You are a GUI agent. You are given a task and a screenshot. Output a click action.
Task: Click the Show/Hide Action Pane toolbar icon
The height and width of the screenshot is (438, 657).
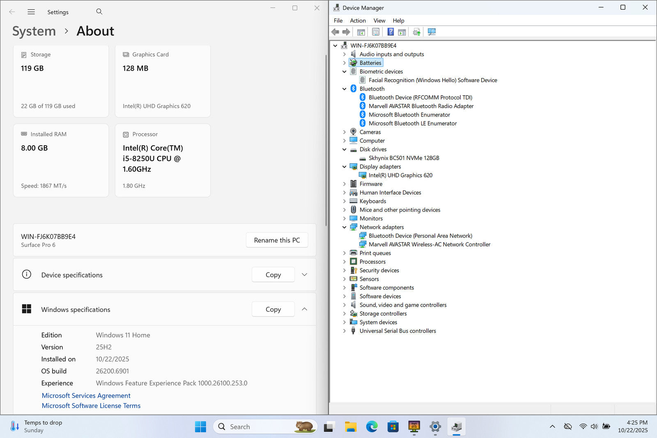pyautogui.click(x=402, y=32)
